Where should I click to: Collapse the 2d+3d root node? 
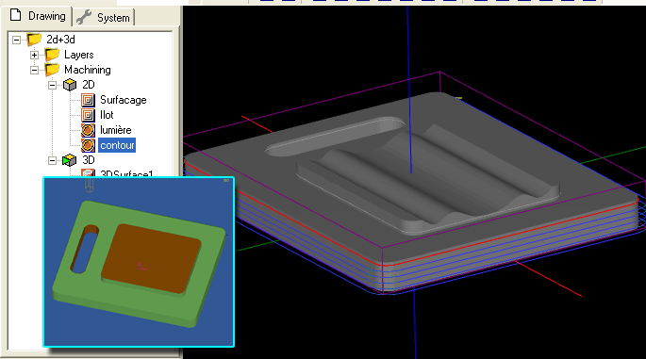pyautogui.click(x=16, y=40)
